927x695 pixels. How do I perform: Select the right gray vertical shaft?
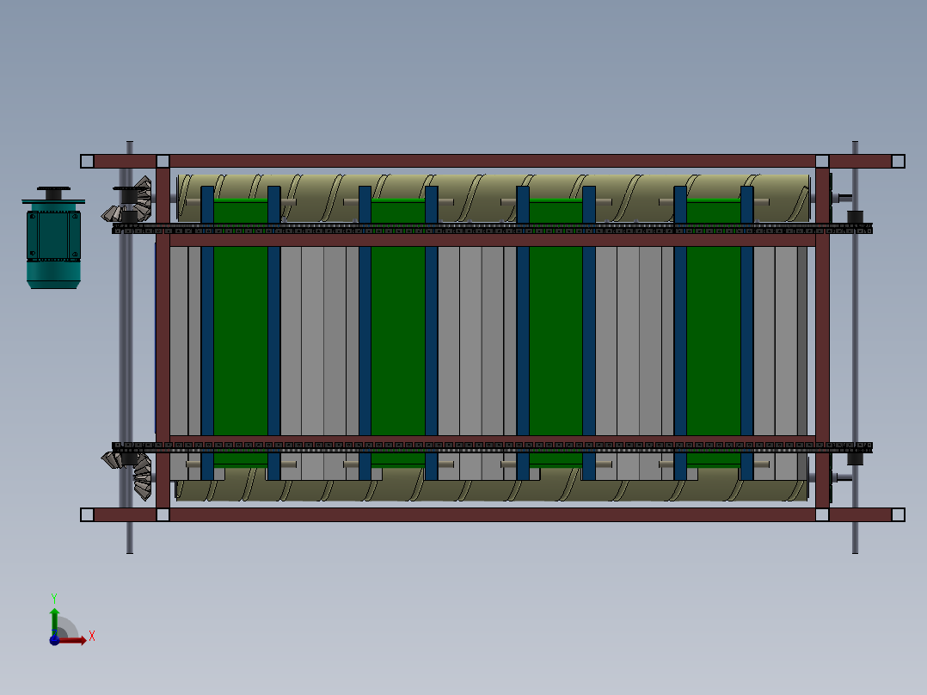coord(855,347)
